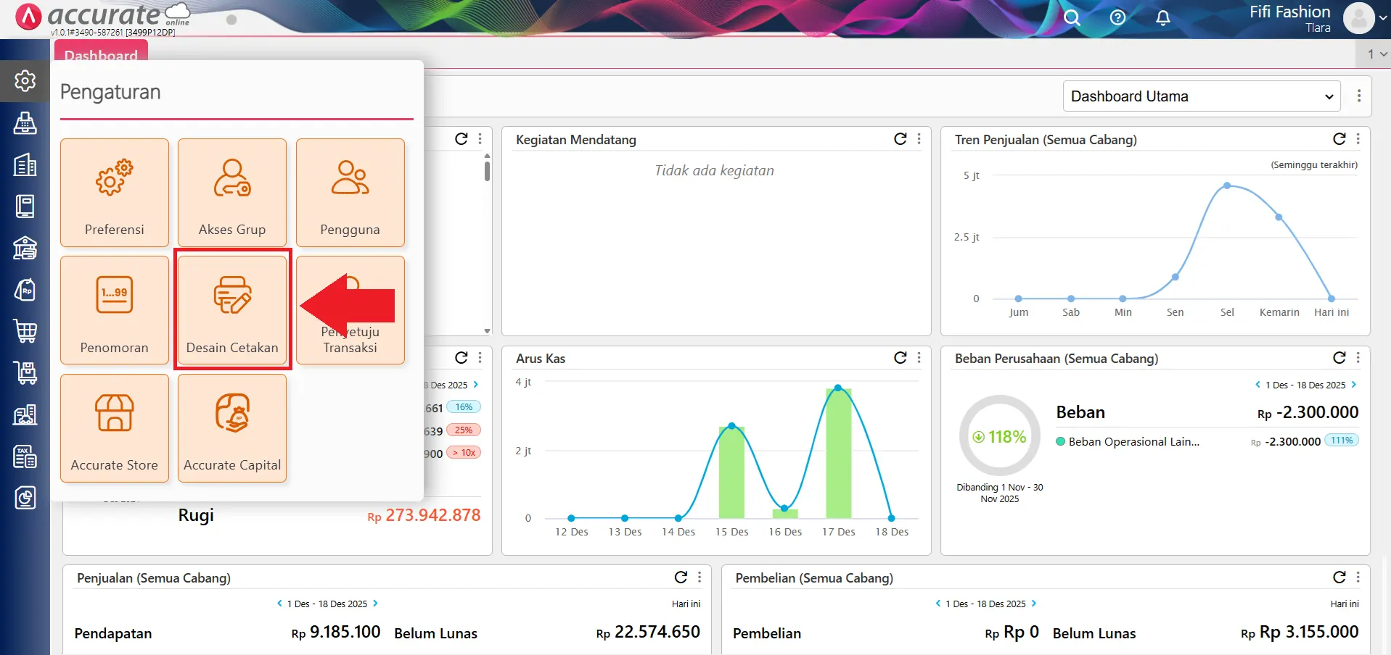The width and height of the screenshot is (1391, 655).
Task: Switch to the Dashboard tab
Action: (101, 53)
